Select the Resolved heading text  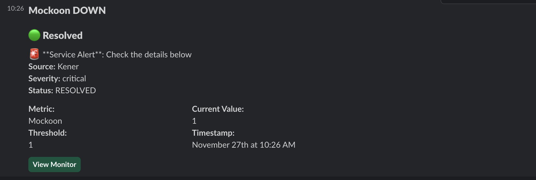pyautogui.click(x=63, y=36)
